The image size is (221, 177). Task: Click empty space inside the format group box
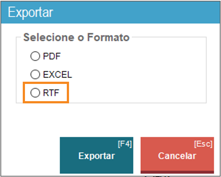click(x=147, y=73)
